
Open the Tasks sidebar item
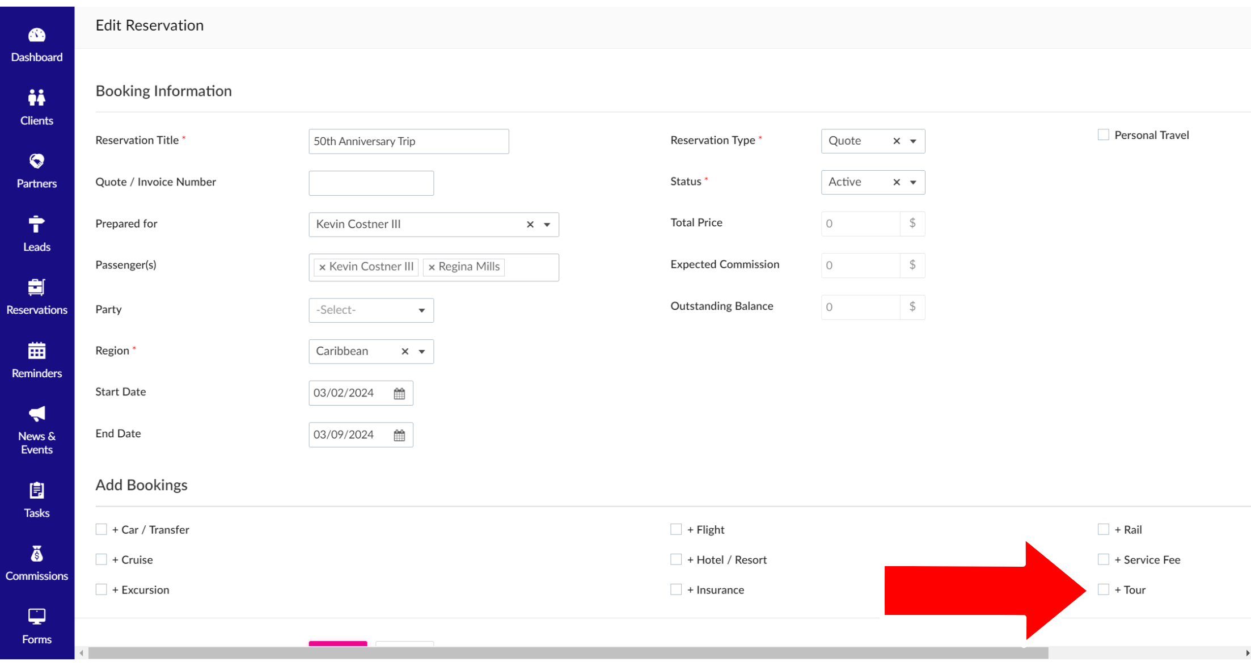37,500
